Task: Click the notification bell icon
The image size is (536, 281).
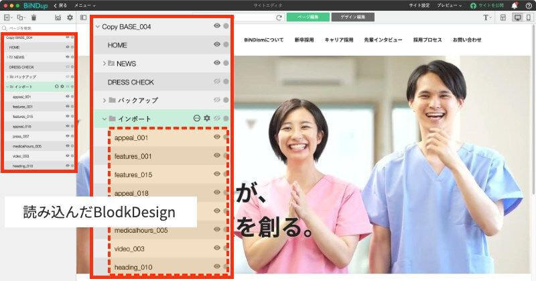Action: pos(515,5)
